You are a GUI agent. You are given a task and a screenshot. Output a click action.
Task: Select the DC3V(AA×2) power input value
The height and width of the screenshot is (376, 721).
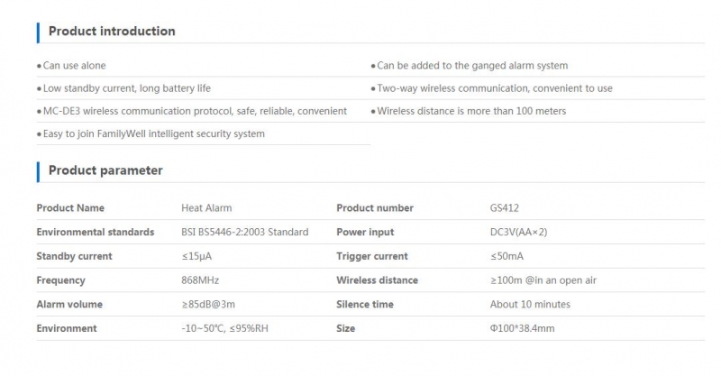(x=518, y=232)
